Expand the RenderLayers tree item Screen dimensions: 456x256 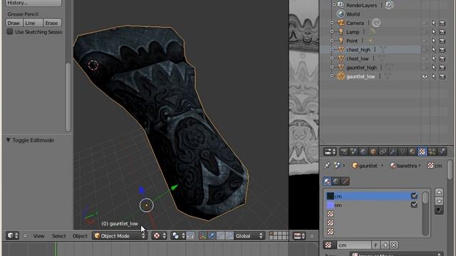click(x=334, y=5)
